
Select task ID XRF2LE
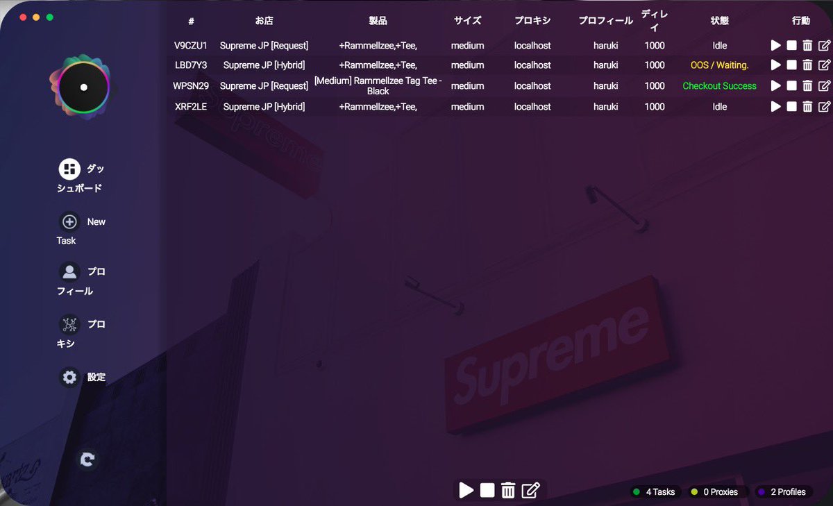coord(191,107)
